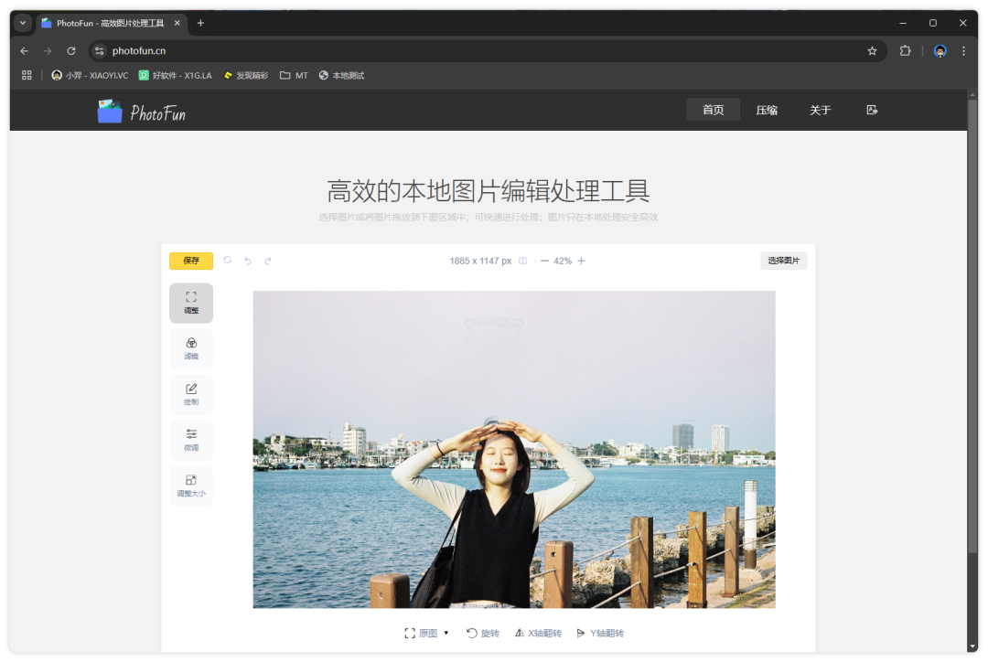This screenshot has height=662, width=988.
Task: Open the 好软件 - X1G.LA bookmark
Action: (175, 76)
